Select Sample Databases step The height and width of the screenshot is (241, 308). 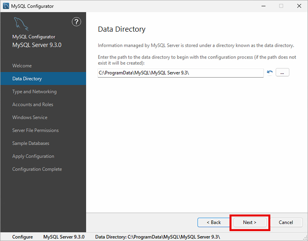[x=31, y=143]
